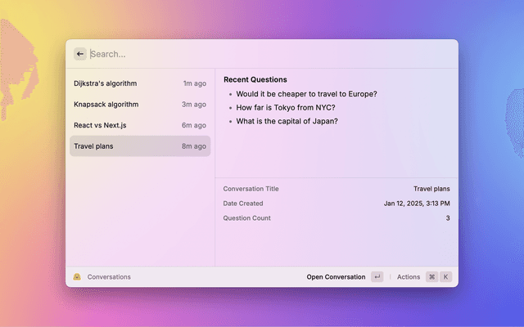Select the Knapsack algorithm conversation
The height and width of the screenshot is (327, 524).
click(x=139, y=105)
